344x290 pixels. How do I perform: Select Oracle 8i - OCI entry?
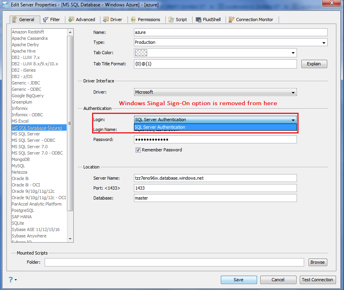click(x=26, y=185)
